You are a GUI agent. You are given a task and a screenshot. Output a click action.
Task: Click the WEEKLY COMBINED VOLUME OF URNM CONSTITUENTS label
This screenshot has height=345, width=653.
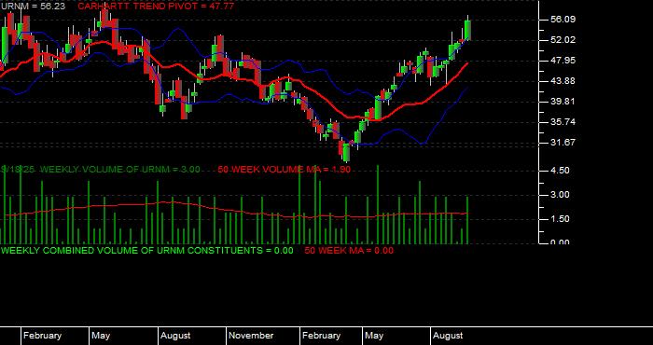point(147,251)
